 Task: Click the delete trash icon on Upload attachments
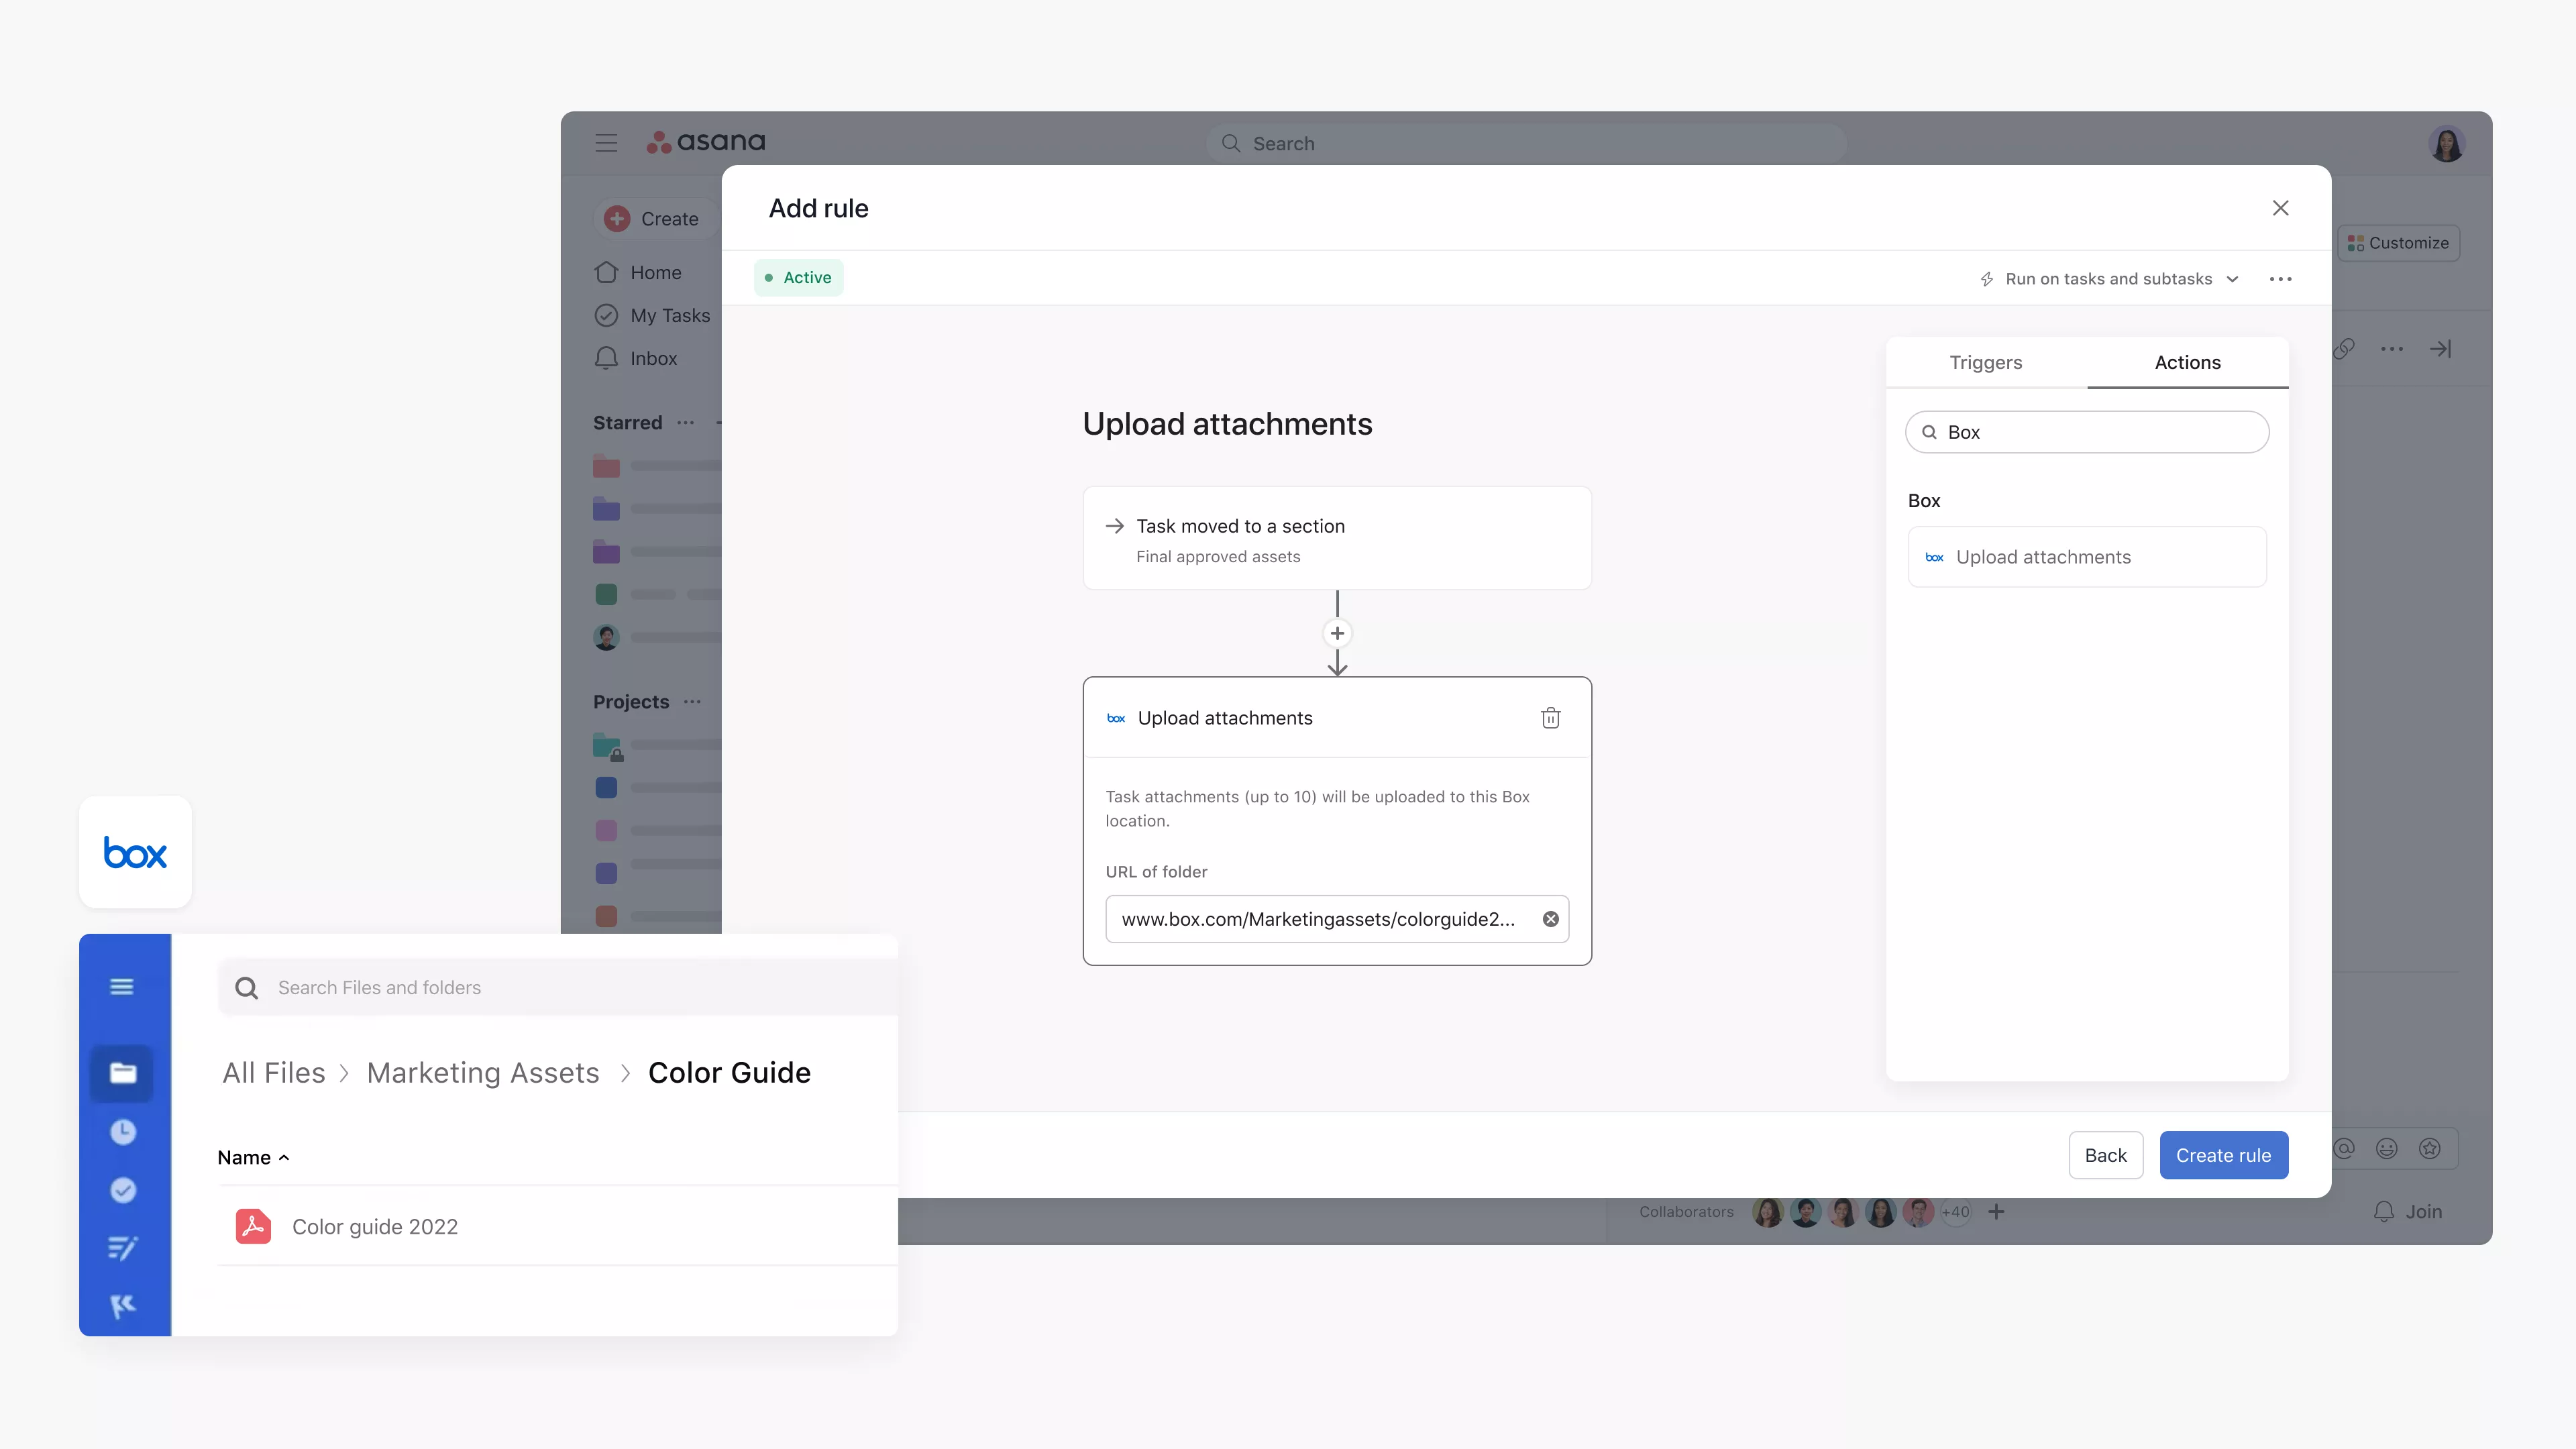(x=1550, y=716)
